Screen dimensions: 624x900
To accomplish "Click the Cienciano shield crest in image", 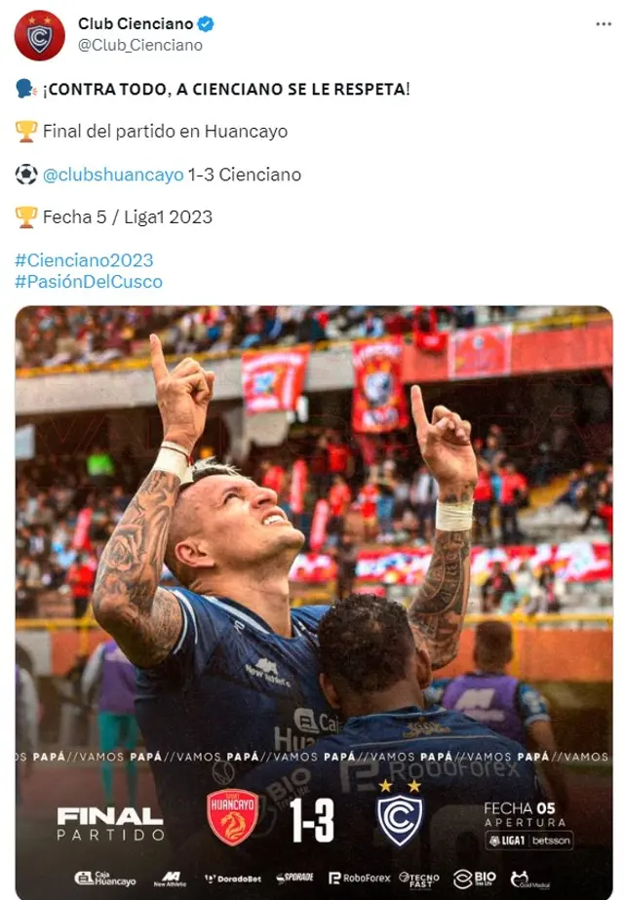I will [400, 814].
